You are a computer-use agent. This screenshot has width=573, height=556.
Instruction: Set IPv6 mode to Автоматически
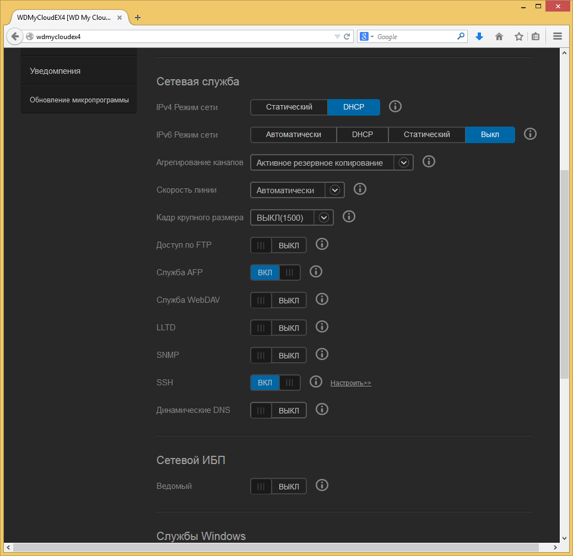click(294, 135)
